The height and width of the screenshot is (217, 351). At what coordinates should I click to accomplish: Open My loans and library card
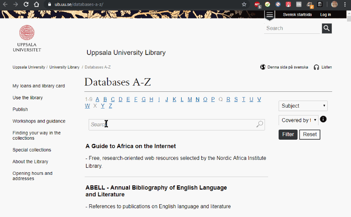click(39, 86)
